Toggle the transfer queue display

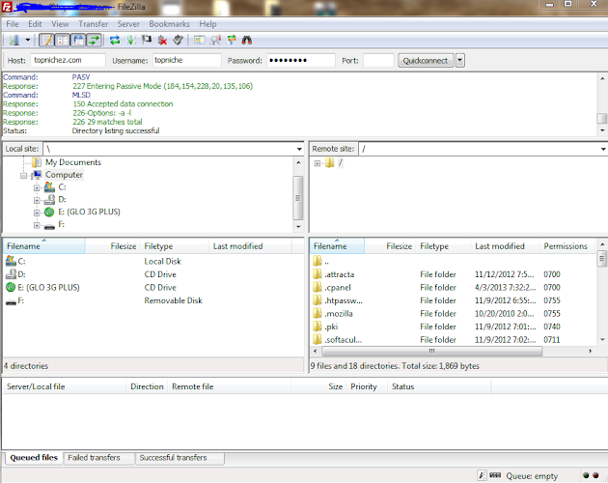click(95, 40)
